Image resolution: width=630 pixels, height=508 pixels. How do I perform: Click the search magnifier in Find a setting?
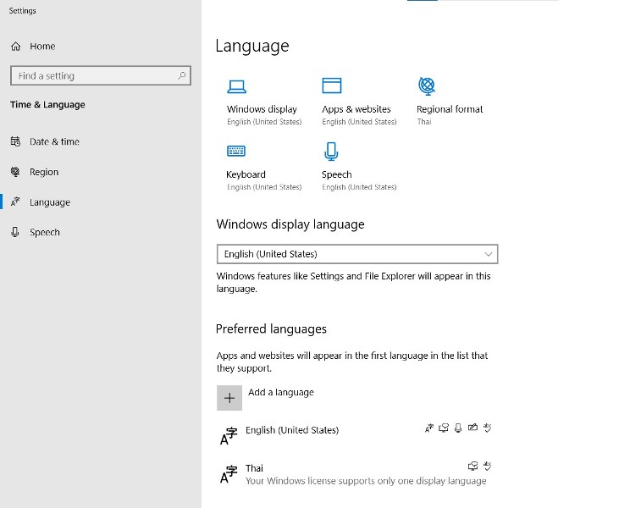click(181, 76)
